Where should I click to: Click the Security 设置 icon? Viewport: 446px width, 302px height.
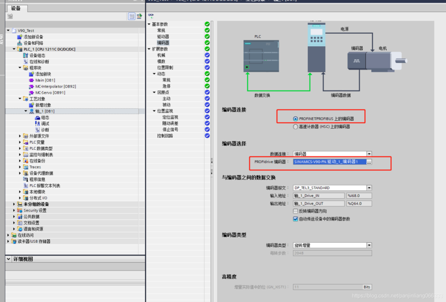pyautogui.click(x=20, y=210)
